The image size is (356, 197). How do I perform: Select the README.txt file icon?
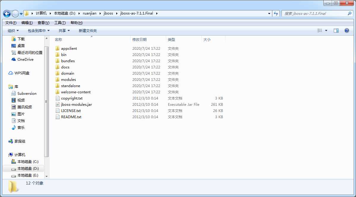click(58, 117)
